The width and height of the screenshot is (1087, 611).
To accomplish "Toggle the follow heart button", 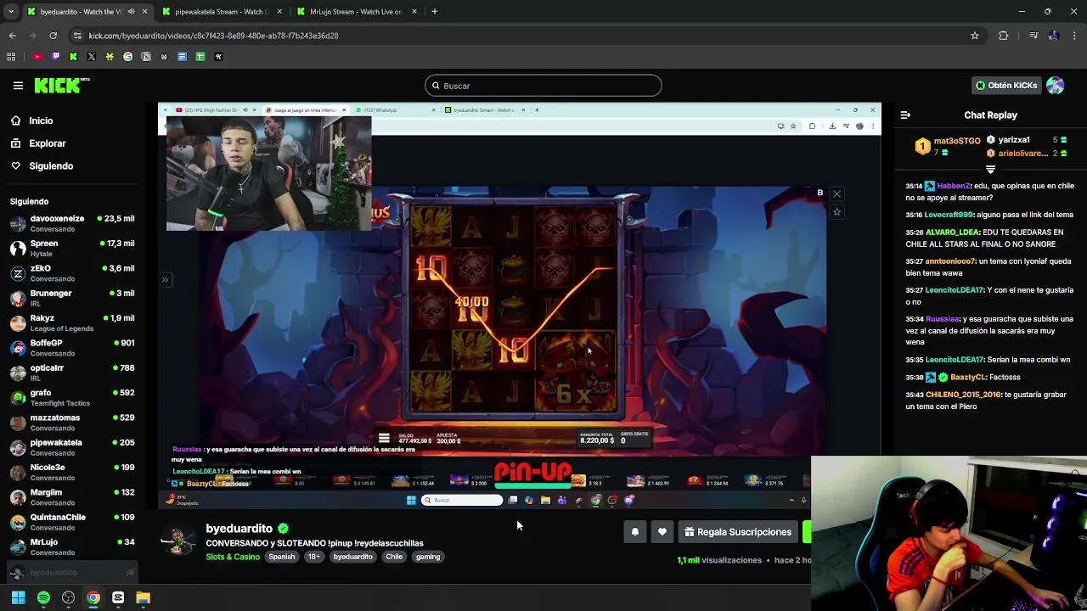I will point(662,532).
